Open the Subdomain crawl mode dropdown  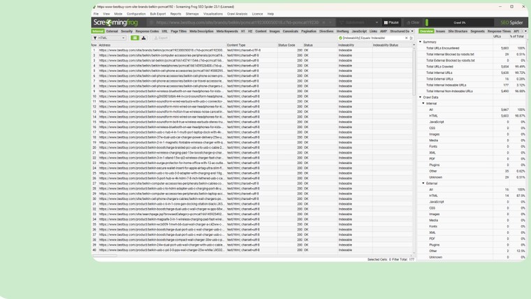[x=358, y=22]
